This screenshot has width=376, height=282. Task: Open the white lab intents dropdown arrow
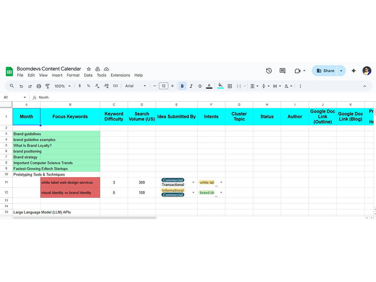tap(221, 182)
